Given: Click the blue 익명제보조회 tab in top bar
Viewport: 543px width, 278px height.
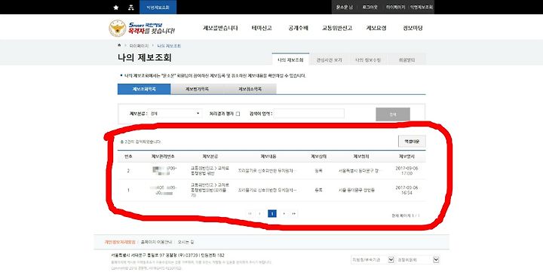Looking at the screenshot, I should point(158,8).
